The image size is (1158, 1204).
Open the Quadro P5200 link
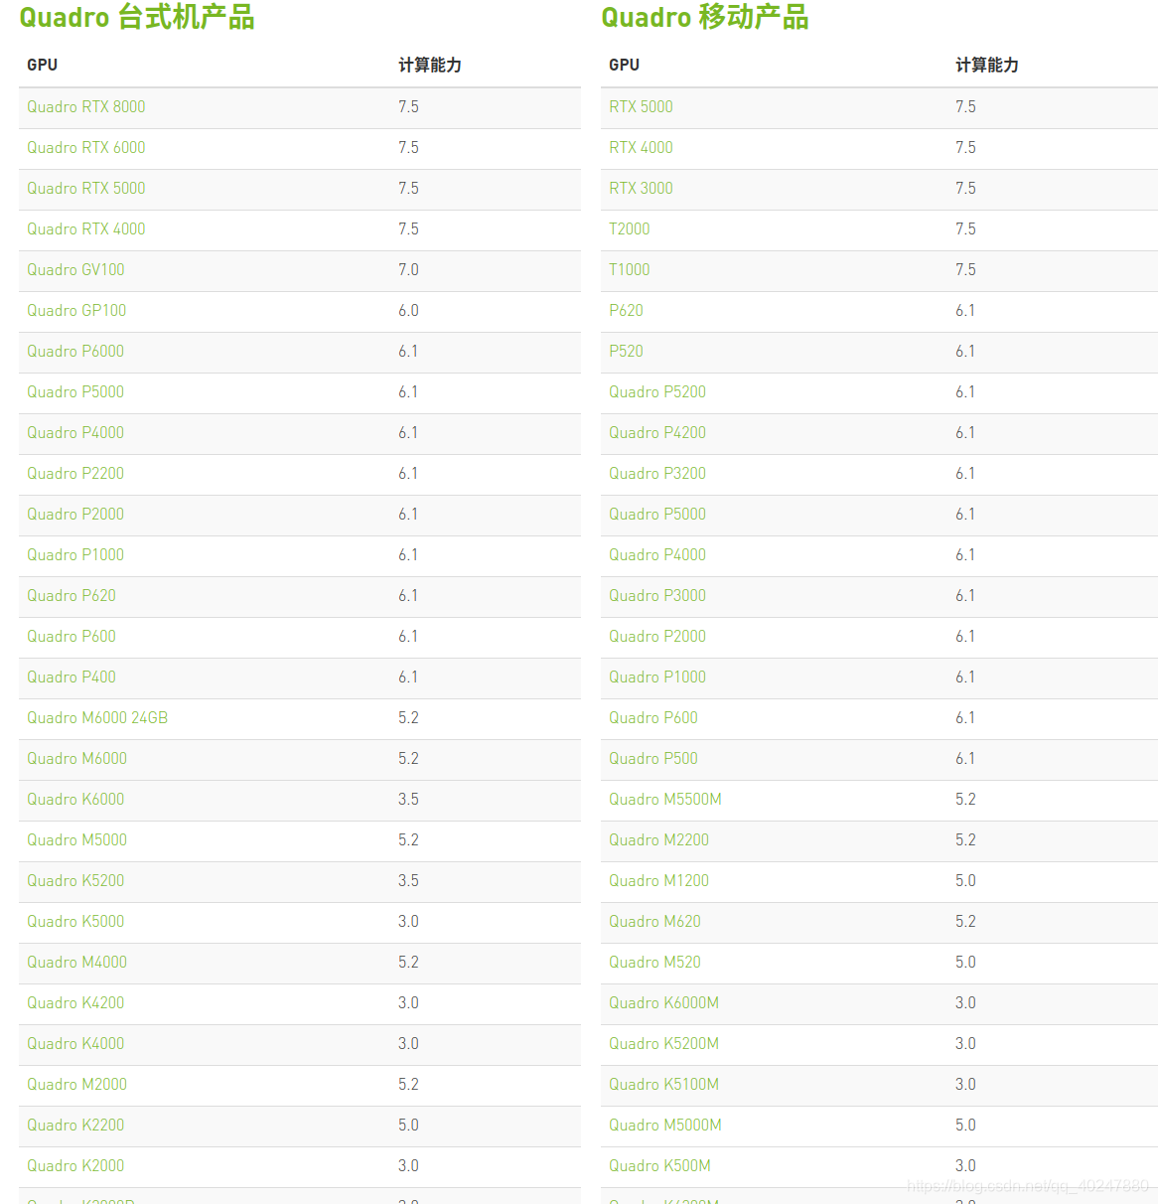657,392
